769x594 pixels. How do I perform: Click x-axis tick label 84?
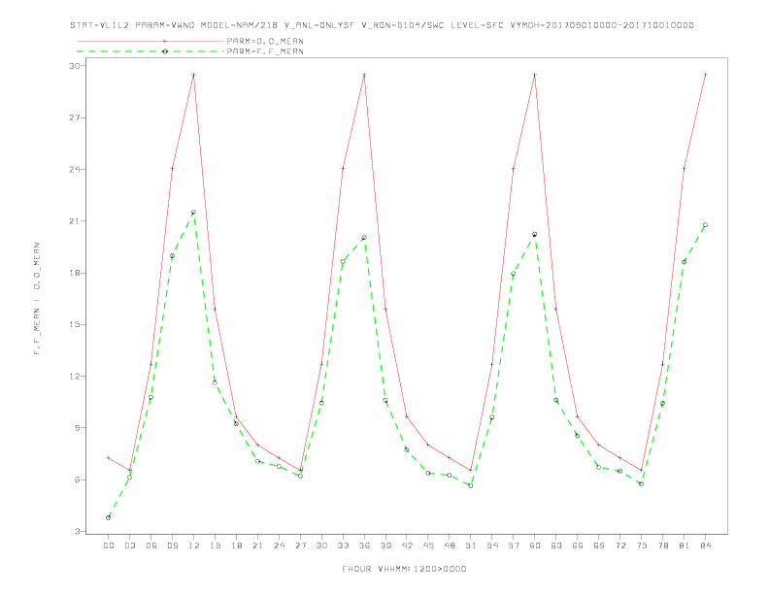point(705,545)
